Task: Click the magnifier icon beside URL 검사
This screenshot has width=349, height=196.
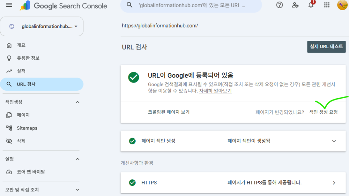Action: coord(9,84)
